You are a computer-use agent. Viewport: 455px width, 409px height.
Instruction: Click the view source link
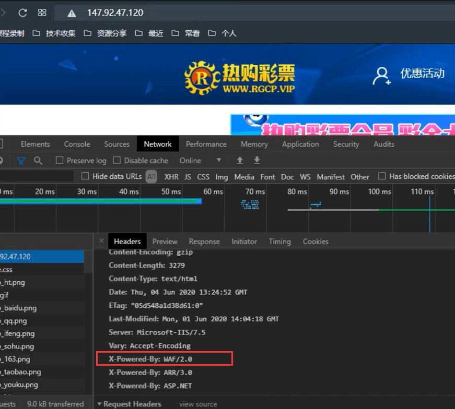(x=198, y=404)
